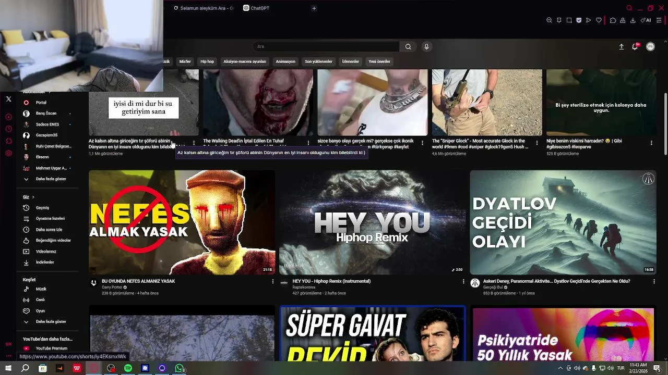
Task: Select the Mix'ler filter chip
Action: [x=185, y=61]
